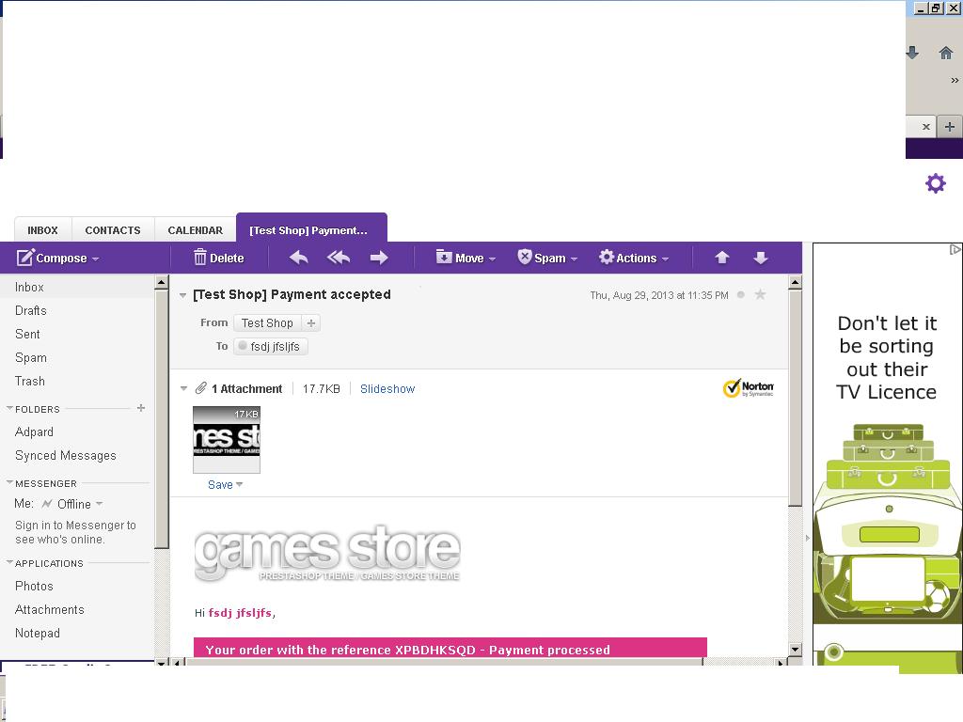Viewport: 963px width, 722px height.
Task: Open the Compose dropdown arrow
Action: click(95, 259)
